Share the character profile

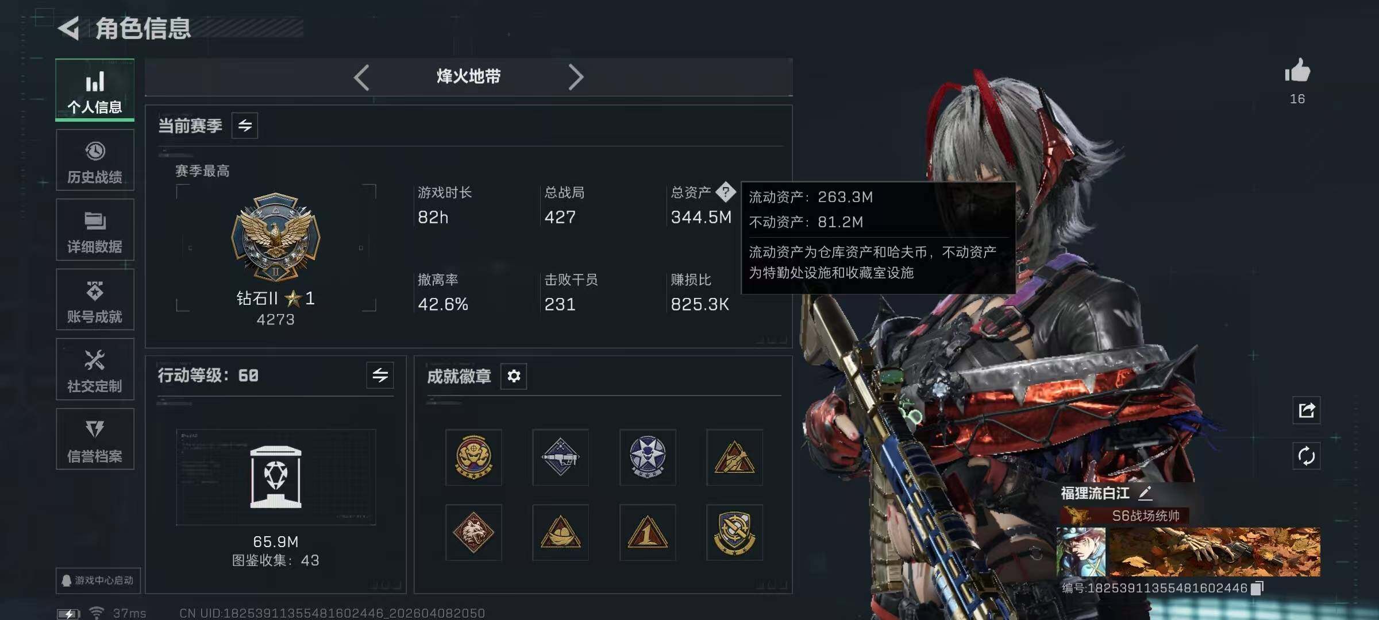pyautogui.click(x=1307, y=410)
